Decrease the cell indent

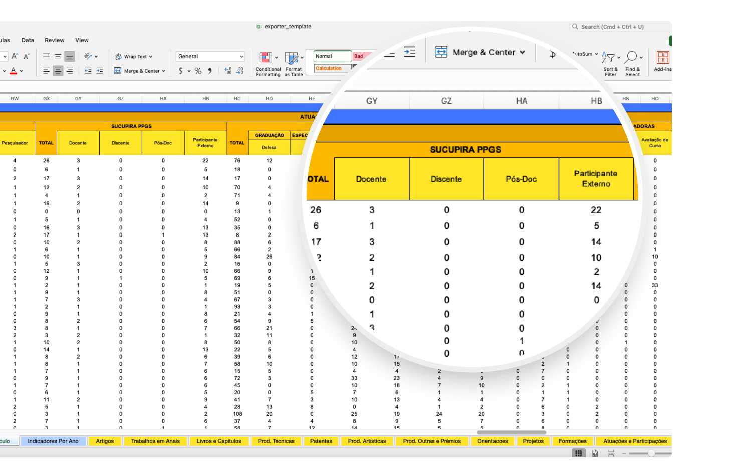point(88,71)
